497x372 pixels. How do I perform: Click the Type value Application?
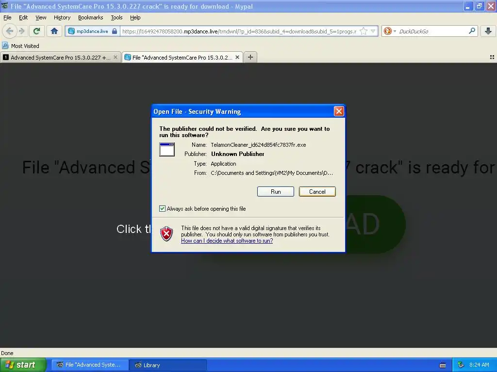point(223,164)
